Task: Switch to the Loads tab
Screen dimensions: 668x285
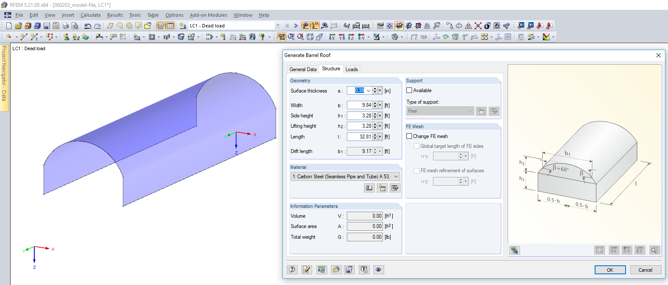Action: [x=352, y=69]
